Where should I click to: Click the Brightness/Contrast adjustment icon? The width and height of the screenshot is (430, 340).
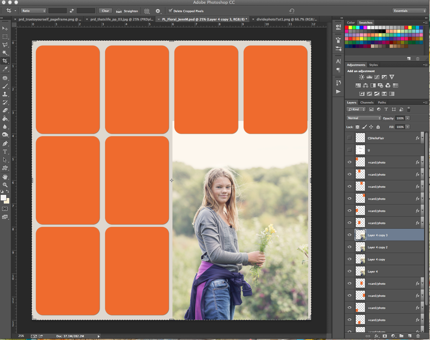(x=362, y=77)
